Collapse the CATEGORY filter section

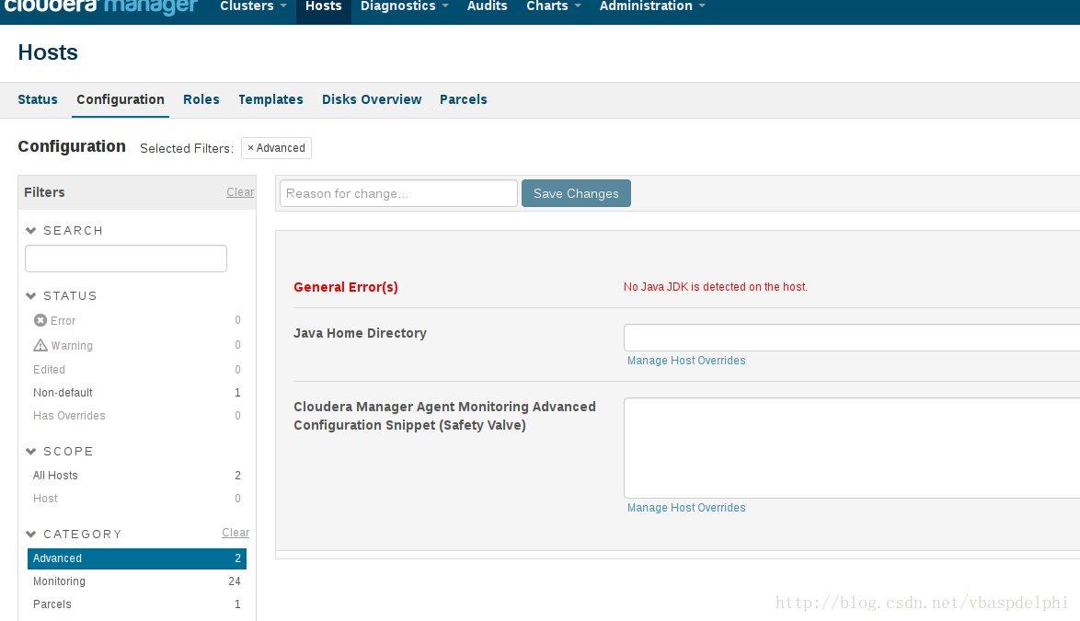pyautogui.click(x=31, y=535)
